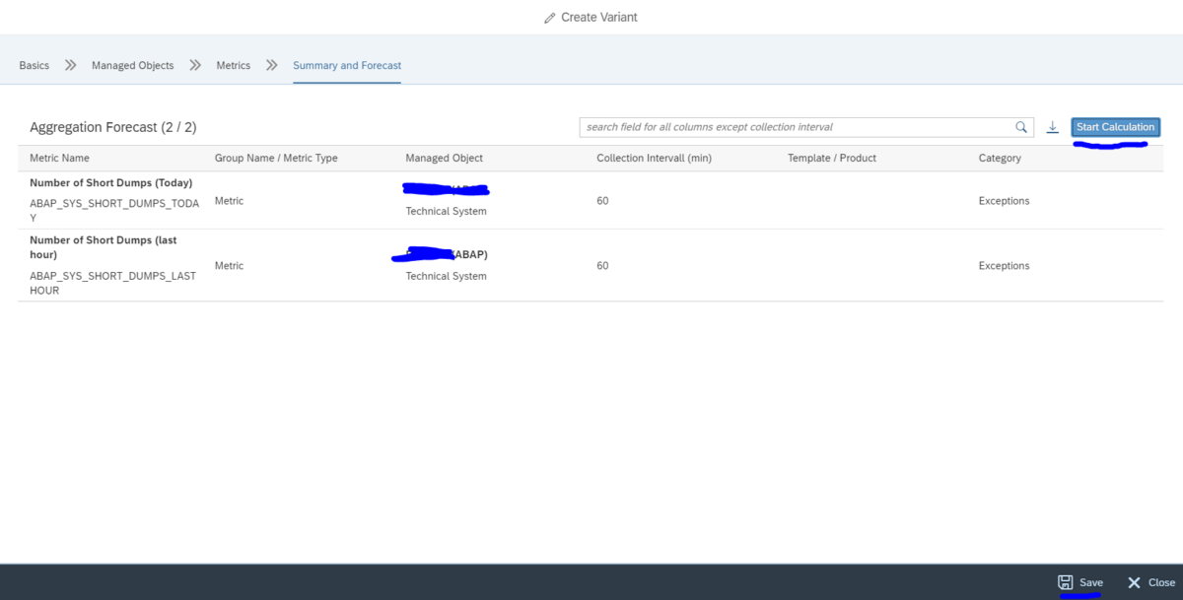The image size is (1183, 600).
Task: Click the pencil icon beside Create Variant
Action: [x=549, y=17]
